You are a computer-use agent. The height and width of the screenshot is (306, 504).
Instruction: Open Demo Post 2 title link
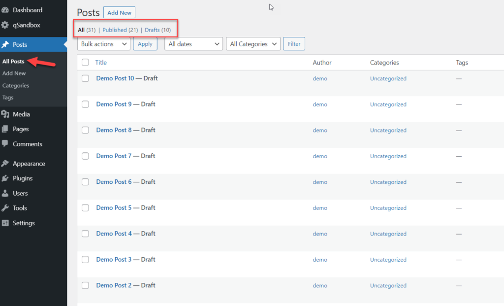click(114, 285)
